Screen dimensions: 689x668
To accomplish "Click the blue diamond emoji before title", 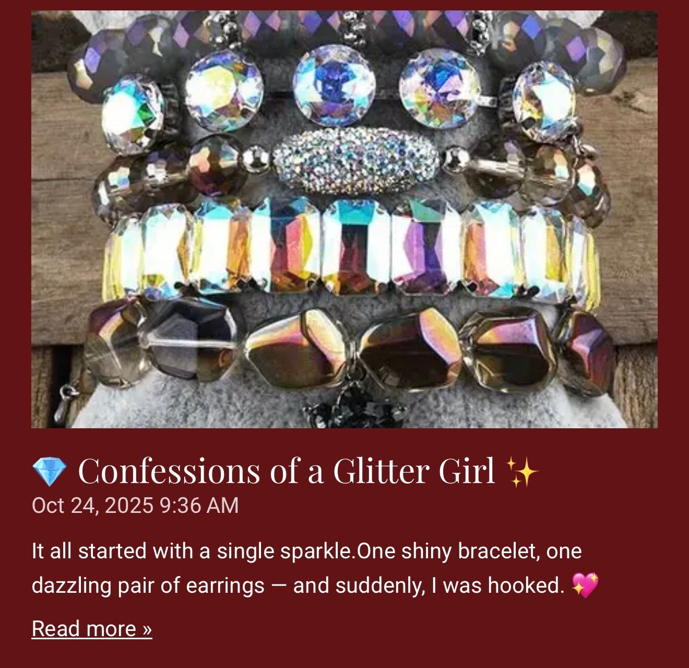I will tap(50, 472).
